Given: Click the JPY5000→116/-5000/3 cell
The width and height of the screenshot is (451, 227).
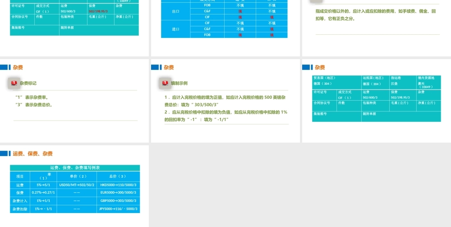Looking at the screenshot, I should [x=118, y=209].
